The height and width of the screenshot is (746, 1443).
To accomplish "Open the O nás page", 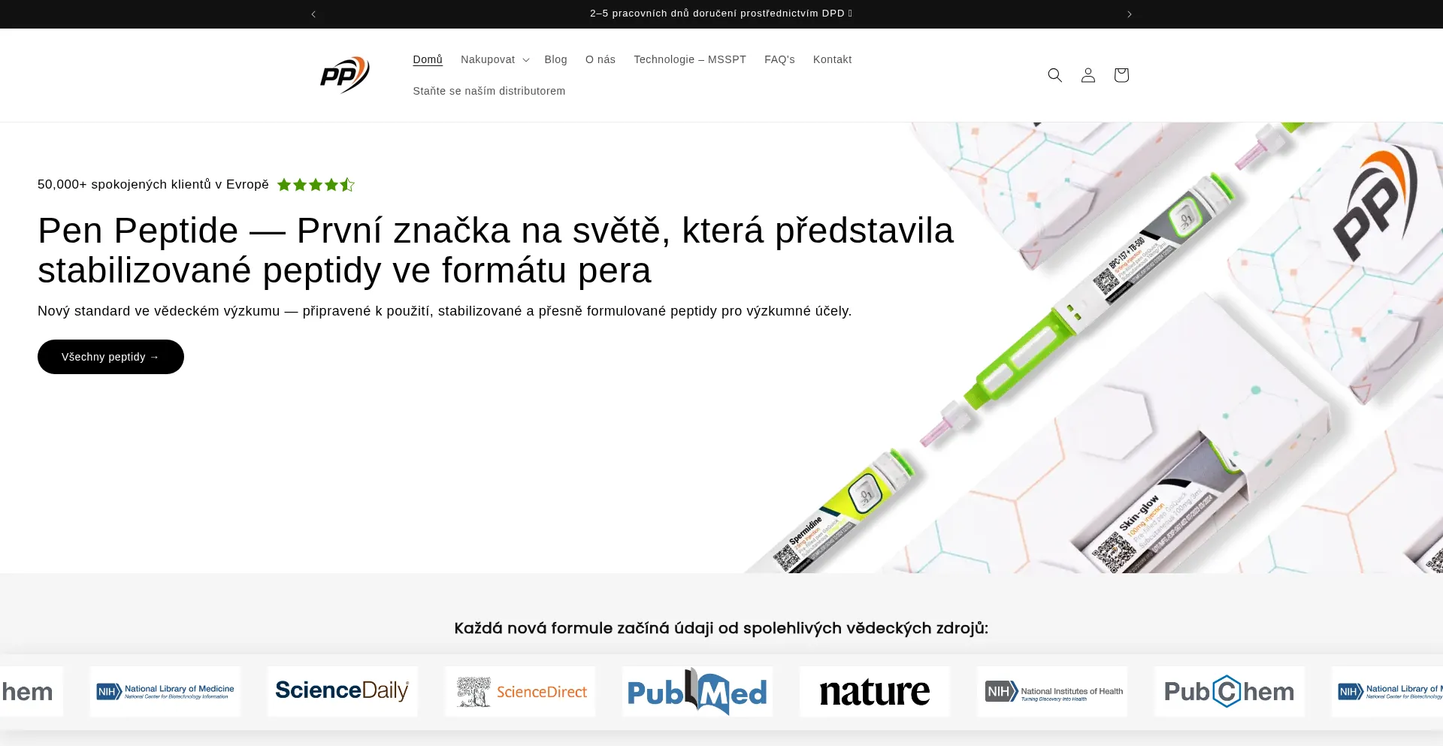I will pyautogui.click(x=600, y=59).
